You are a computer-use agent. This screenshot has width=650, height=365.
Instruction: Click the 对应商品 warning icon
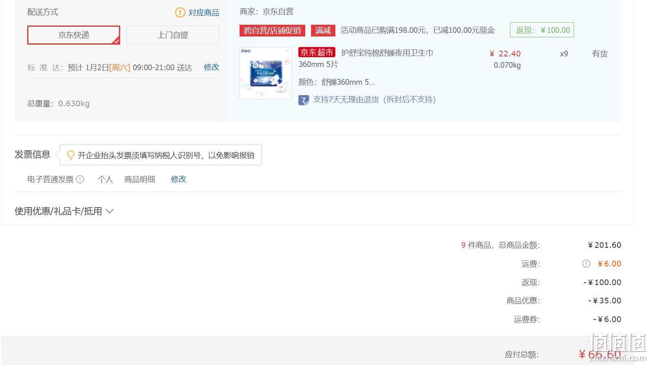(x=180, y=13)
